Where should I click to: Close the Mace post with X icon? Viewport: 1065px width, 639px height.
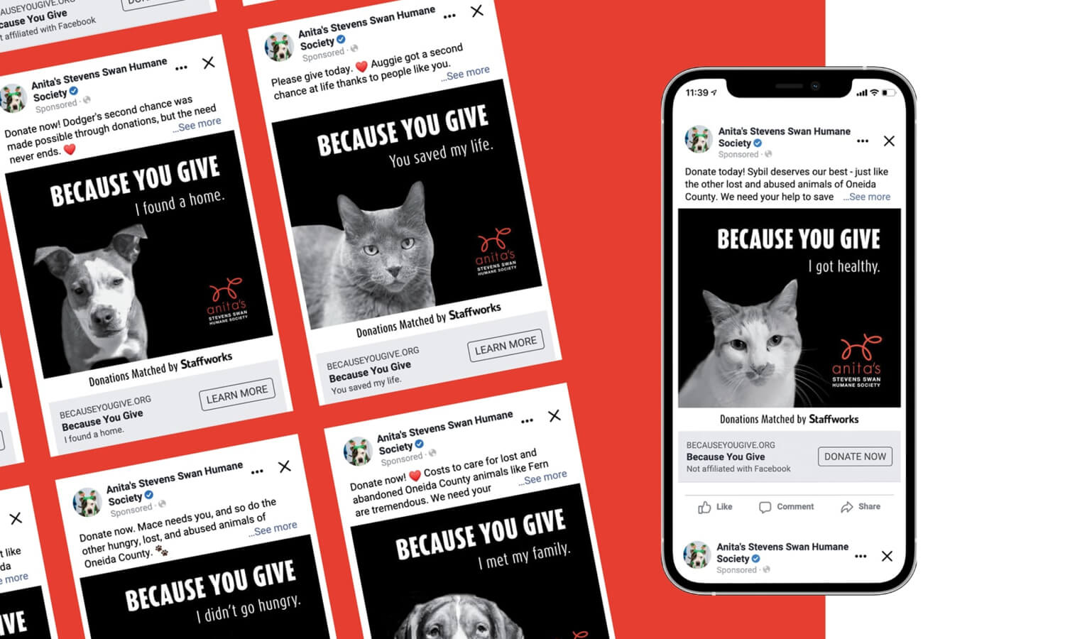[x=285, y=466]
